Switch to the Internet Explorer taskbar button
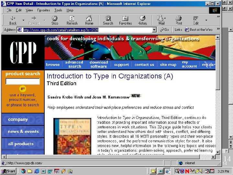Viewport: 233px width, 175px height. pyautogui.click(x=168, y=171)
